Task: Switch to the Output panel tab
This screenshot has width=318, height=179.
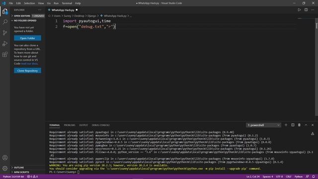Action: 83,125
